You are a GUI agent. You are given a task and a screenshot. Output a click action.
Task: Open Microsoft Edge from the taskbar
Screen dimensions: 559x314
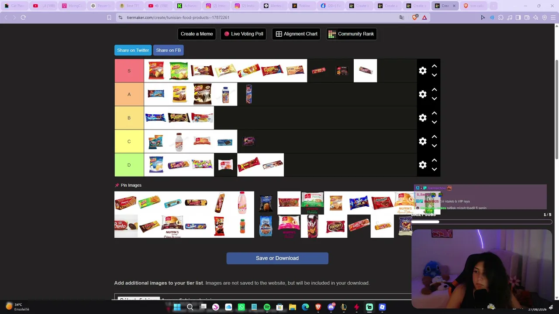tap(305, 307)
